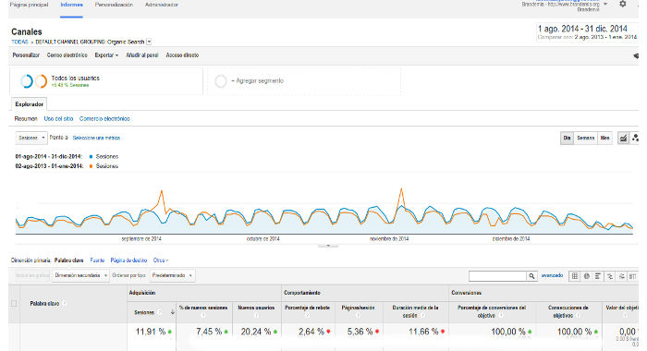Click help icon under Consecuciones de objetivos
Image resolution: width=647 pixels, height=351 pixels.
point(578,316)
